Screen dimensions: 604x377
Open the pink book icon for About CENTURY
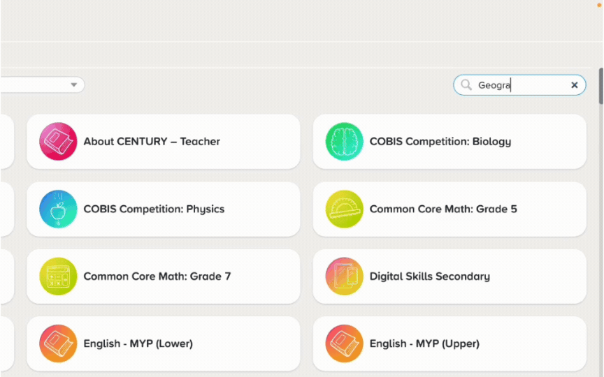click(x=58, y=142)
